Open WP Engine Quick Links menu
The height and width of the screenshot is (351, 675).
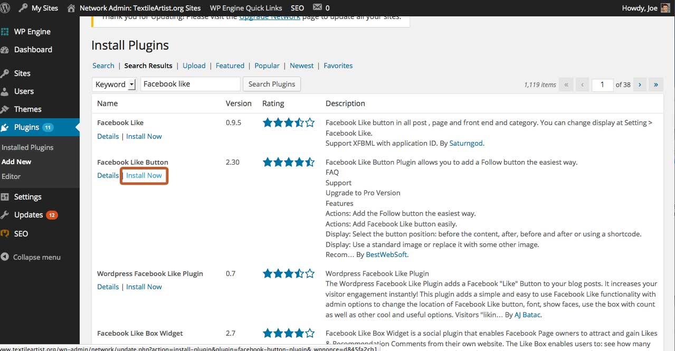click(246, 8)
